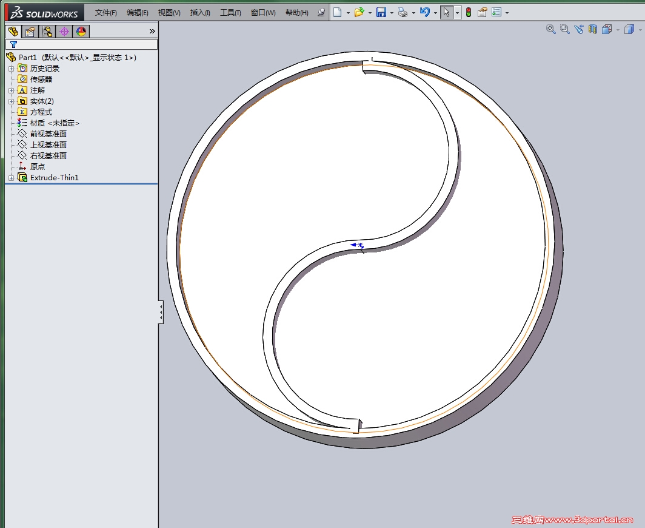
Task: Open the 编辑(E) menu
Action: (138, 13)
